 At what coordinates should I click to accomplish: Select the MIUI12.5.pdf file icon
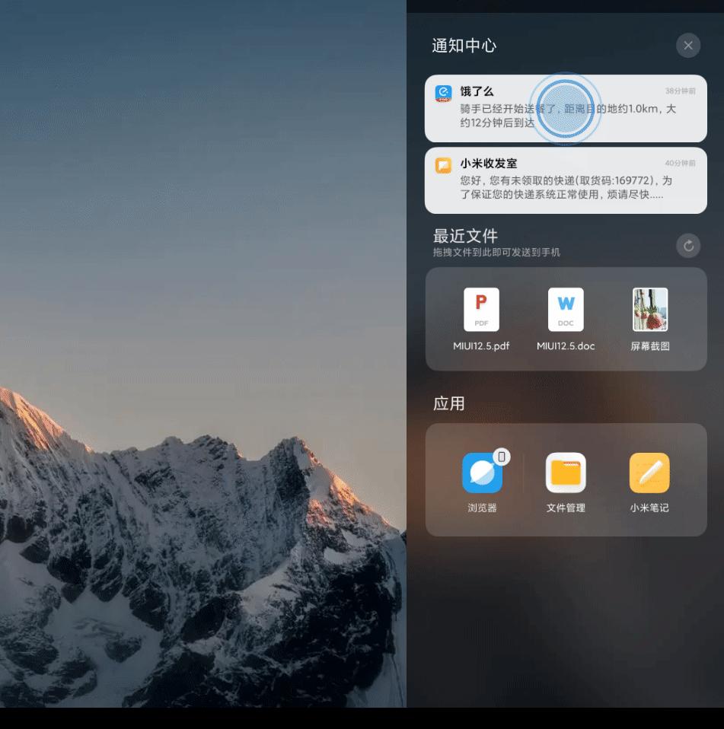coord(480,309)
